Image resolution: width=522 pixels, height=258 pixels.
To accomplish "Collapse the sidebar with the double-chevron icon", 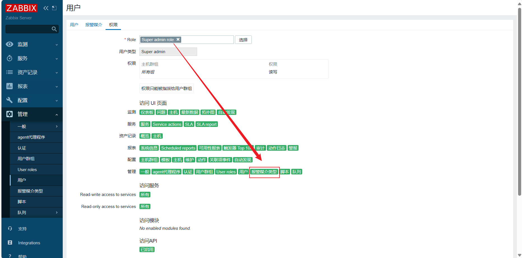I will 46,8.
